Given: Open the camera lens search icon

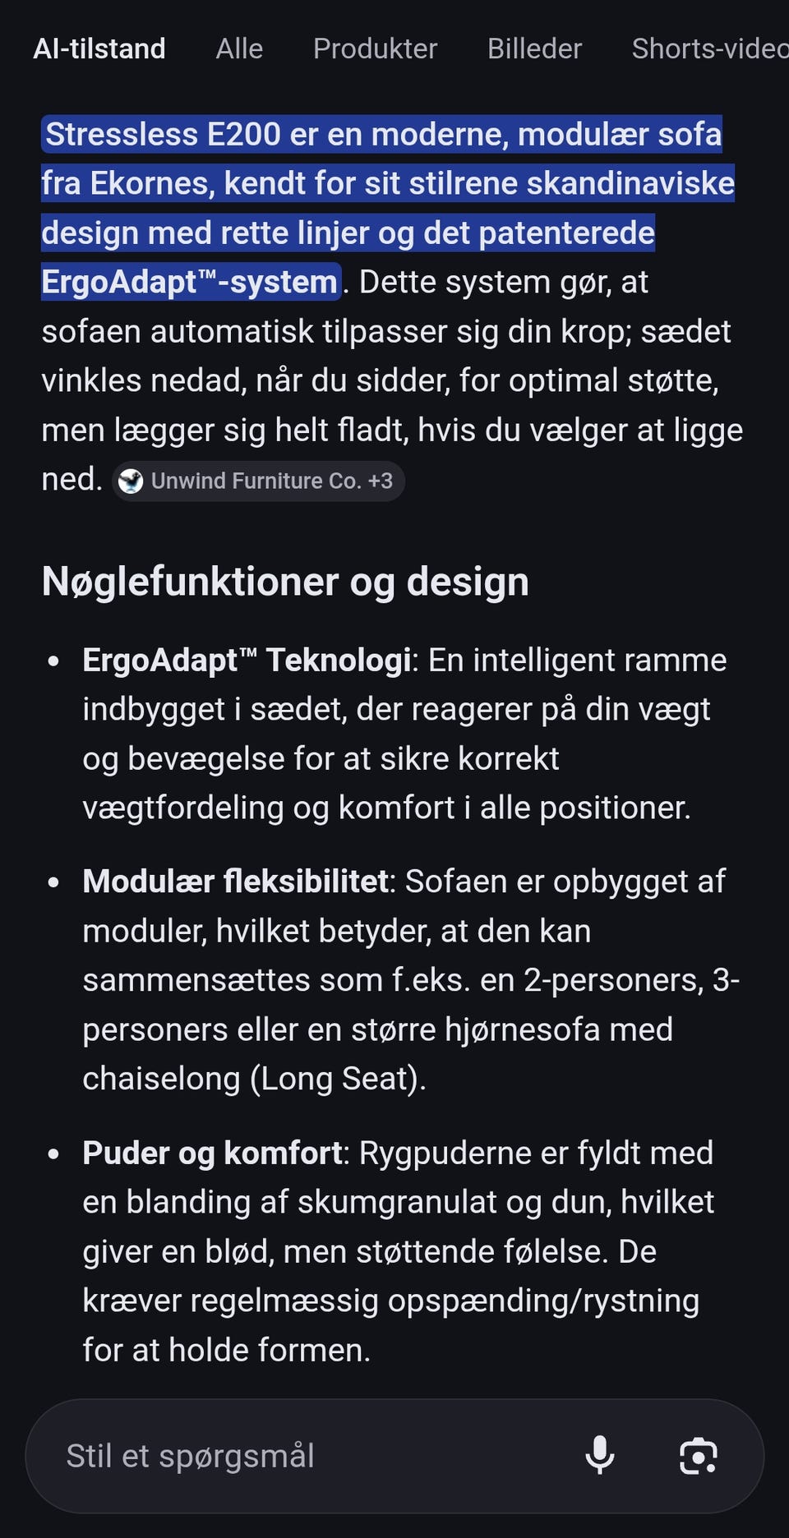Looking at the screenshot, I should pyautogui.click(x=699, y=1456).
